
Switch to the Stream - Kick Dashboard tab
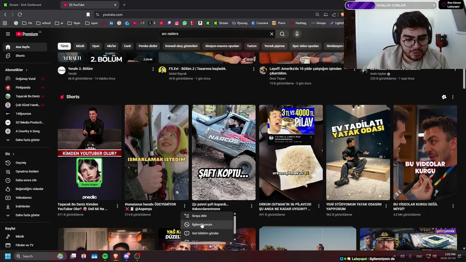point(30,5)
